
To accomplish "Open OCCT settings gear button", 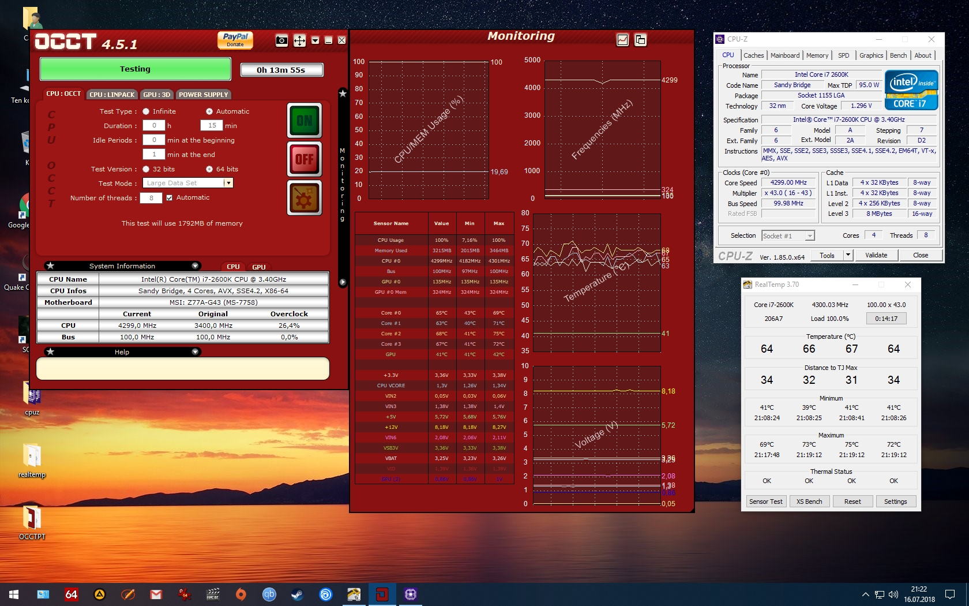I will [x=305, y=197].
